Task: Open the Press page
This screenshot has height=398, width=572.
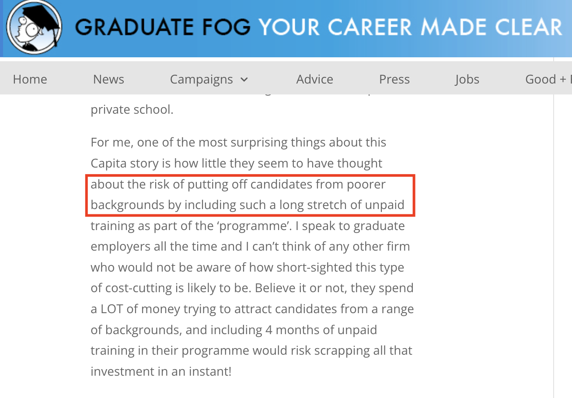Action: [394, 79]
